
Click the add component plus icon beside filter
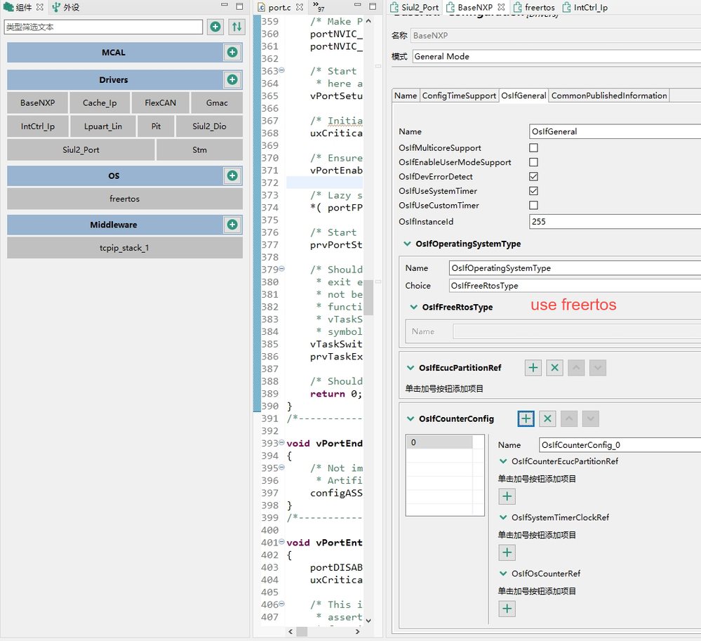pos(215,27)
